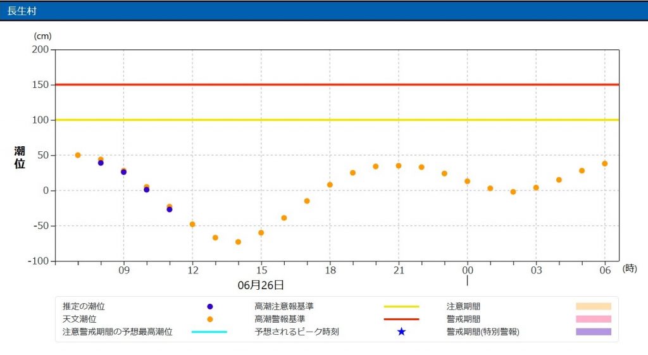Viewport: 648px width, 355px height.
Task: Click the first orange data point at 50 cm
Action: (78, 156)
